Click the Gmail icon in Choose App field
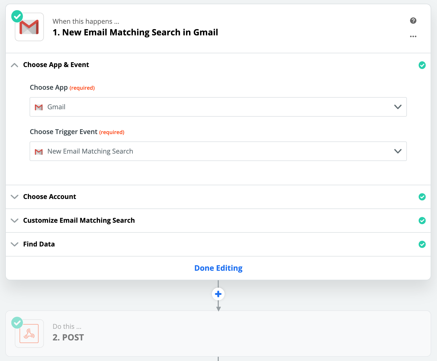 tap(39, 107)
